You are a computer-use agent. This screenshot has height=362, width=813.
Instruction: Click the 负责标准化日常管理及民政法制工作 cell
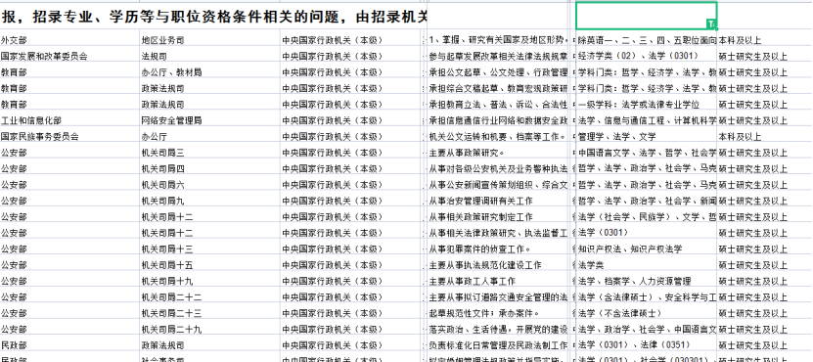[x=499, y=345]
